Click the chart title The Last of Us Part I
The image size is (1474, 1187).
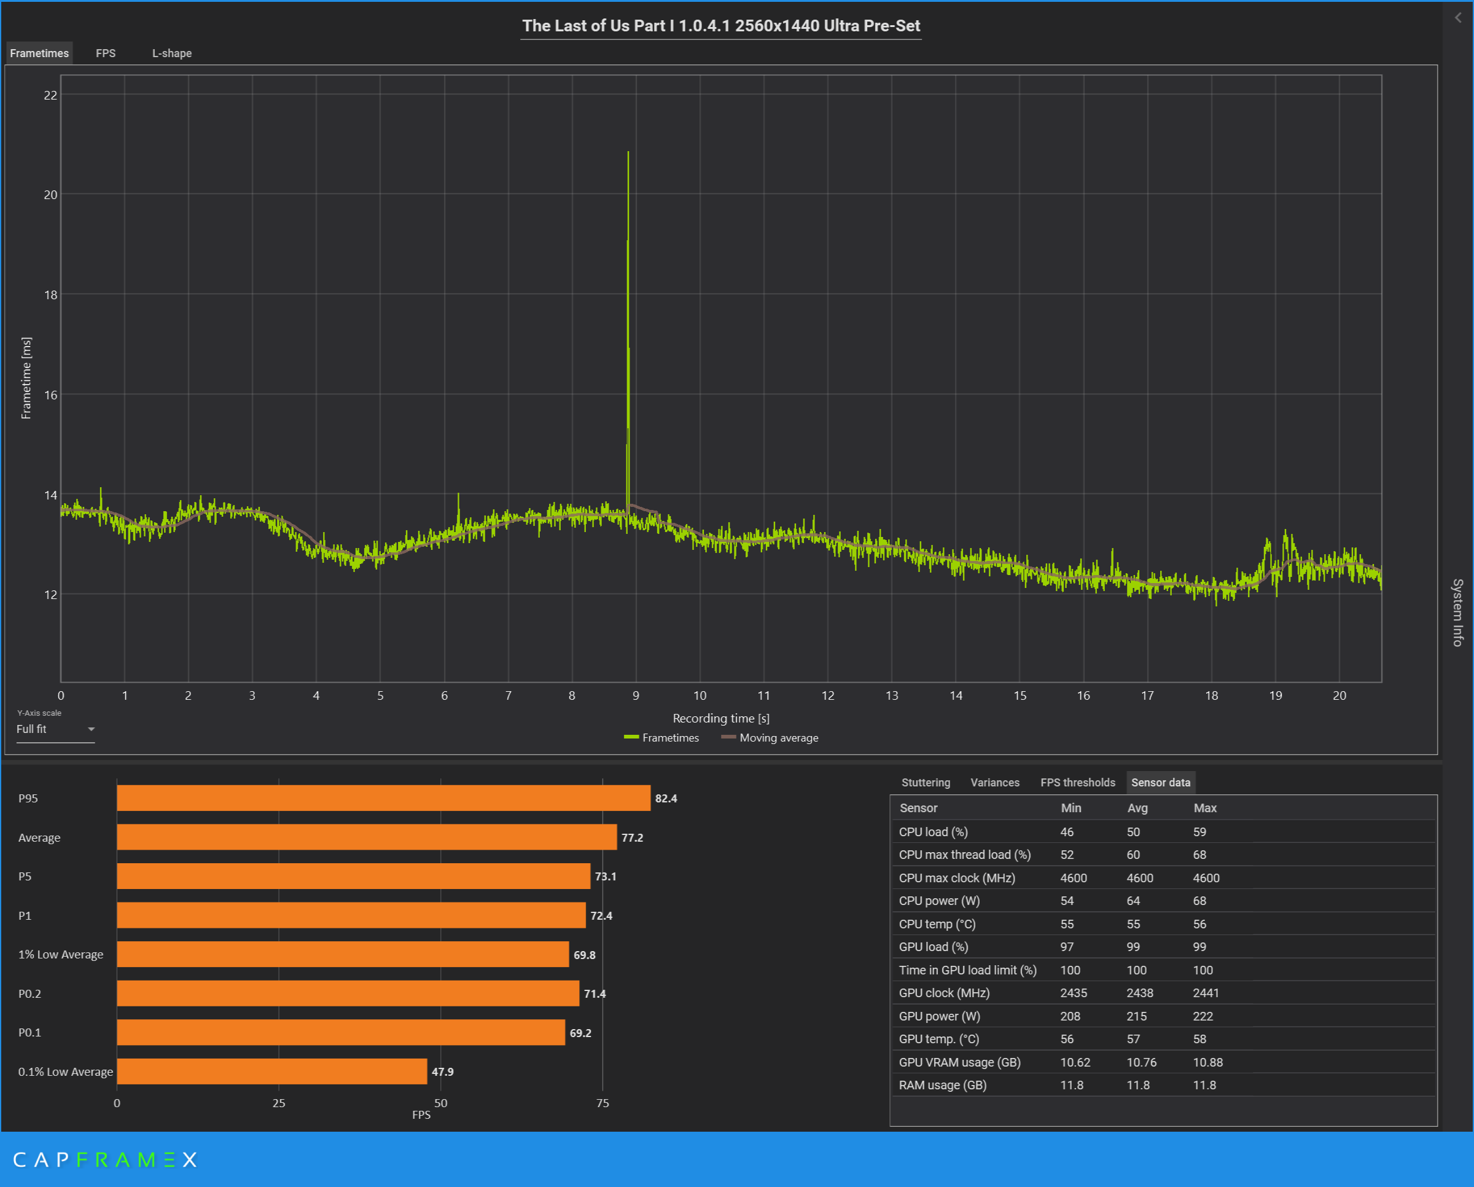720,25
